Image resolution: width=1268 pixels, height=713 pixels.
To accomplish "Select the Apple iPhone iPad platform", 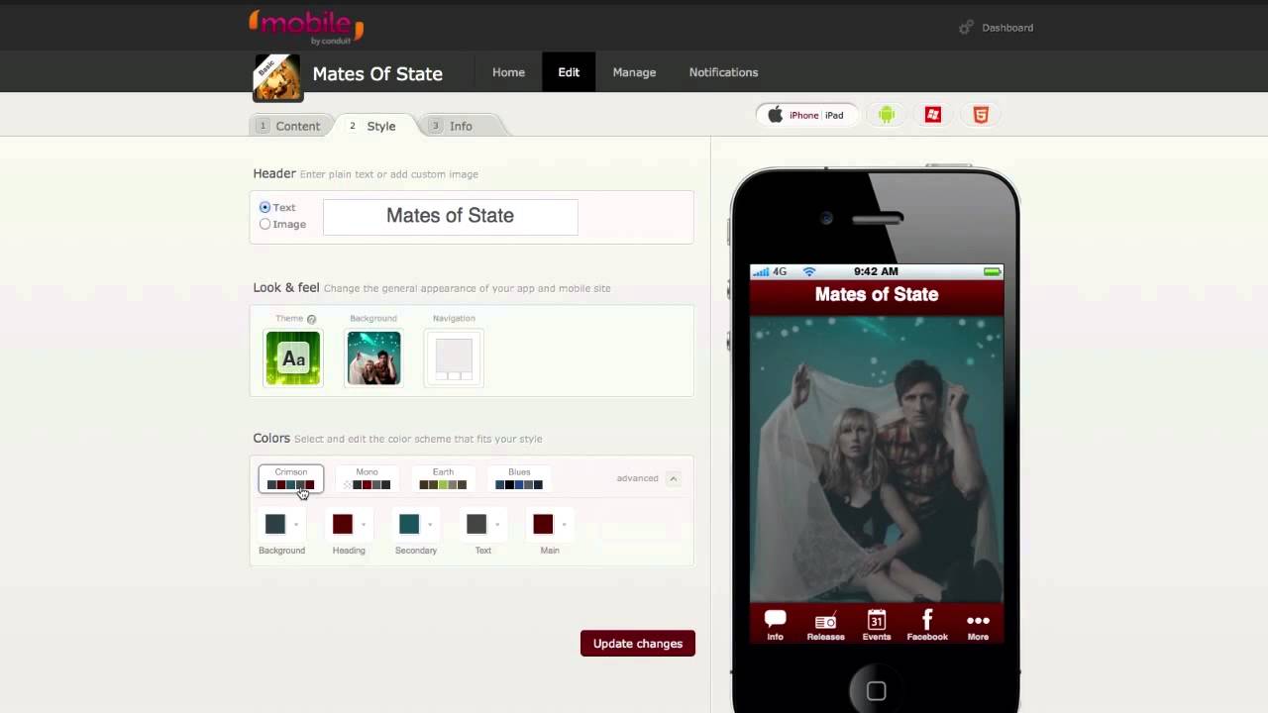I will click(x=806, y=115).
